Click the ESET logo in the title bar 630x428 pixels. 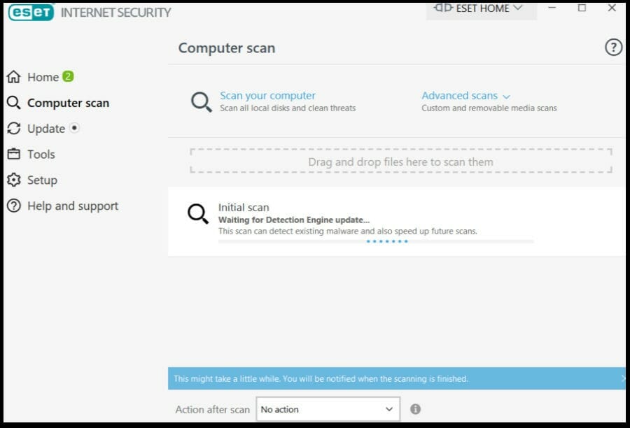click(x=31, y=12)
